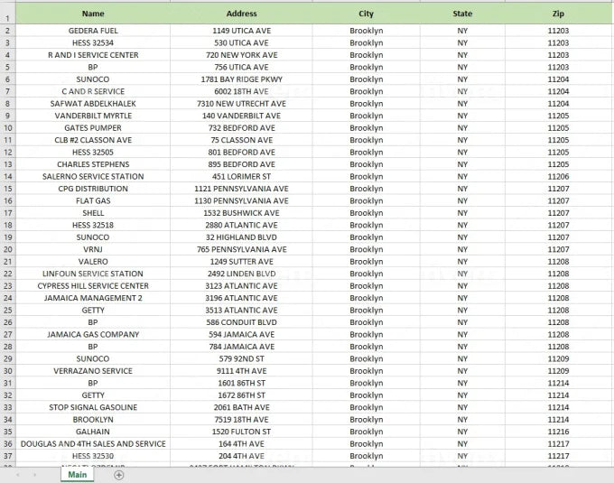Select the City column header cell

[x=366, y=14]
